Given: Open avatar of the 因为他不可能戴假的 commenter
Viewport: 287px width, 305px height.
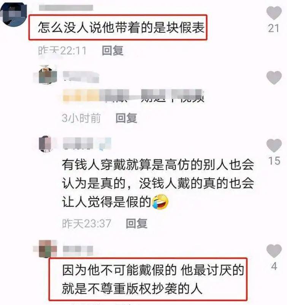Looking at the screenshot, I should tap(46, 249).
